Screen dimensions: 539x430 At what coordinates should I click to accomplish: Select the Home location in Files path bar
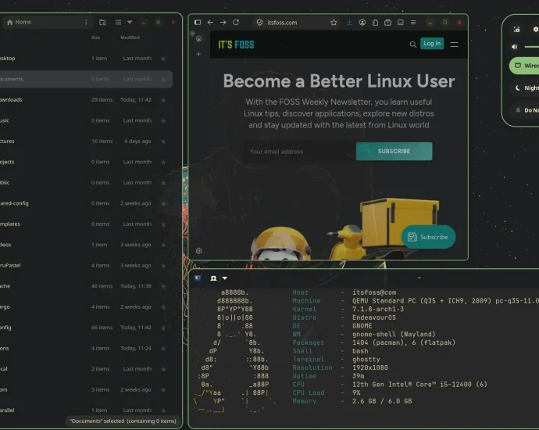pyautogui.click(x=20, y=22)
